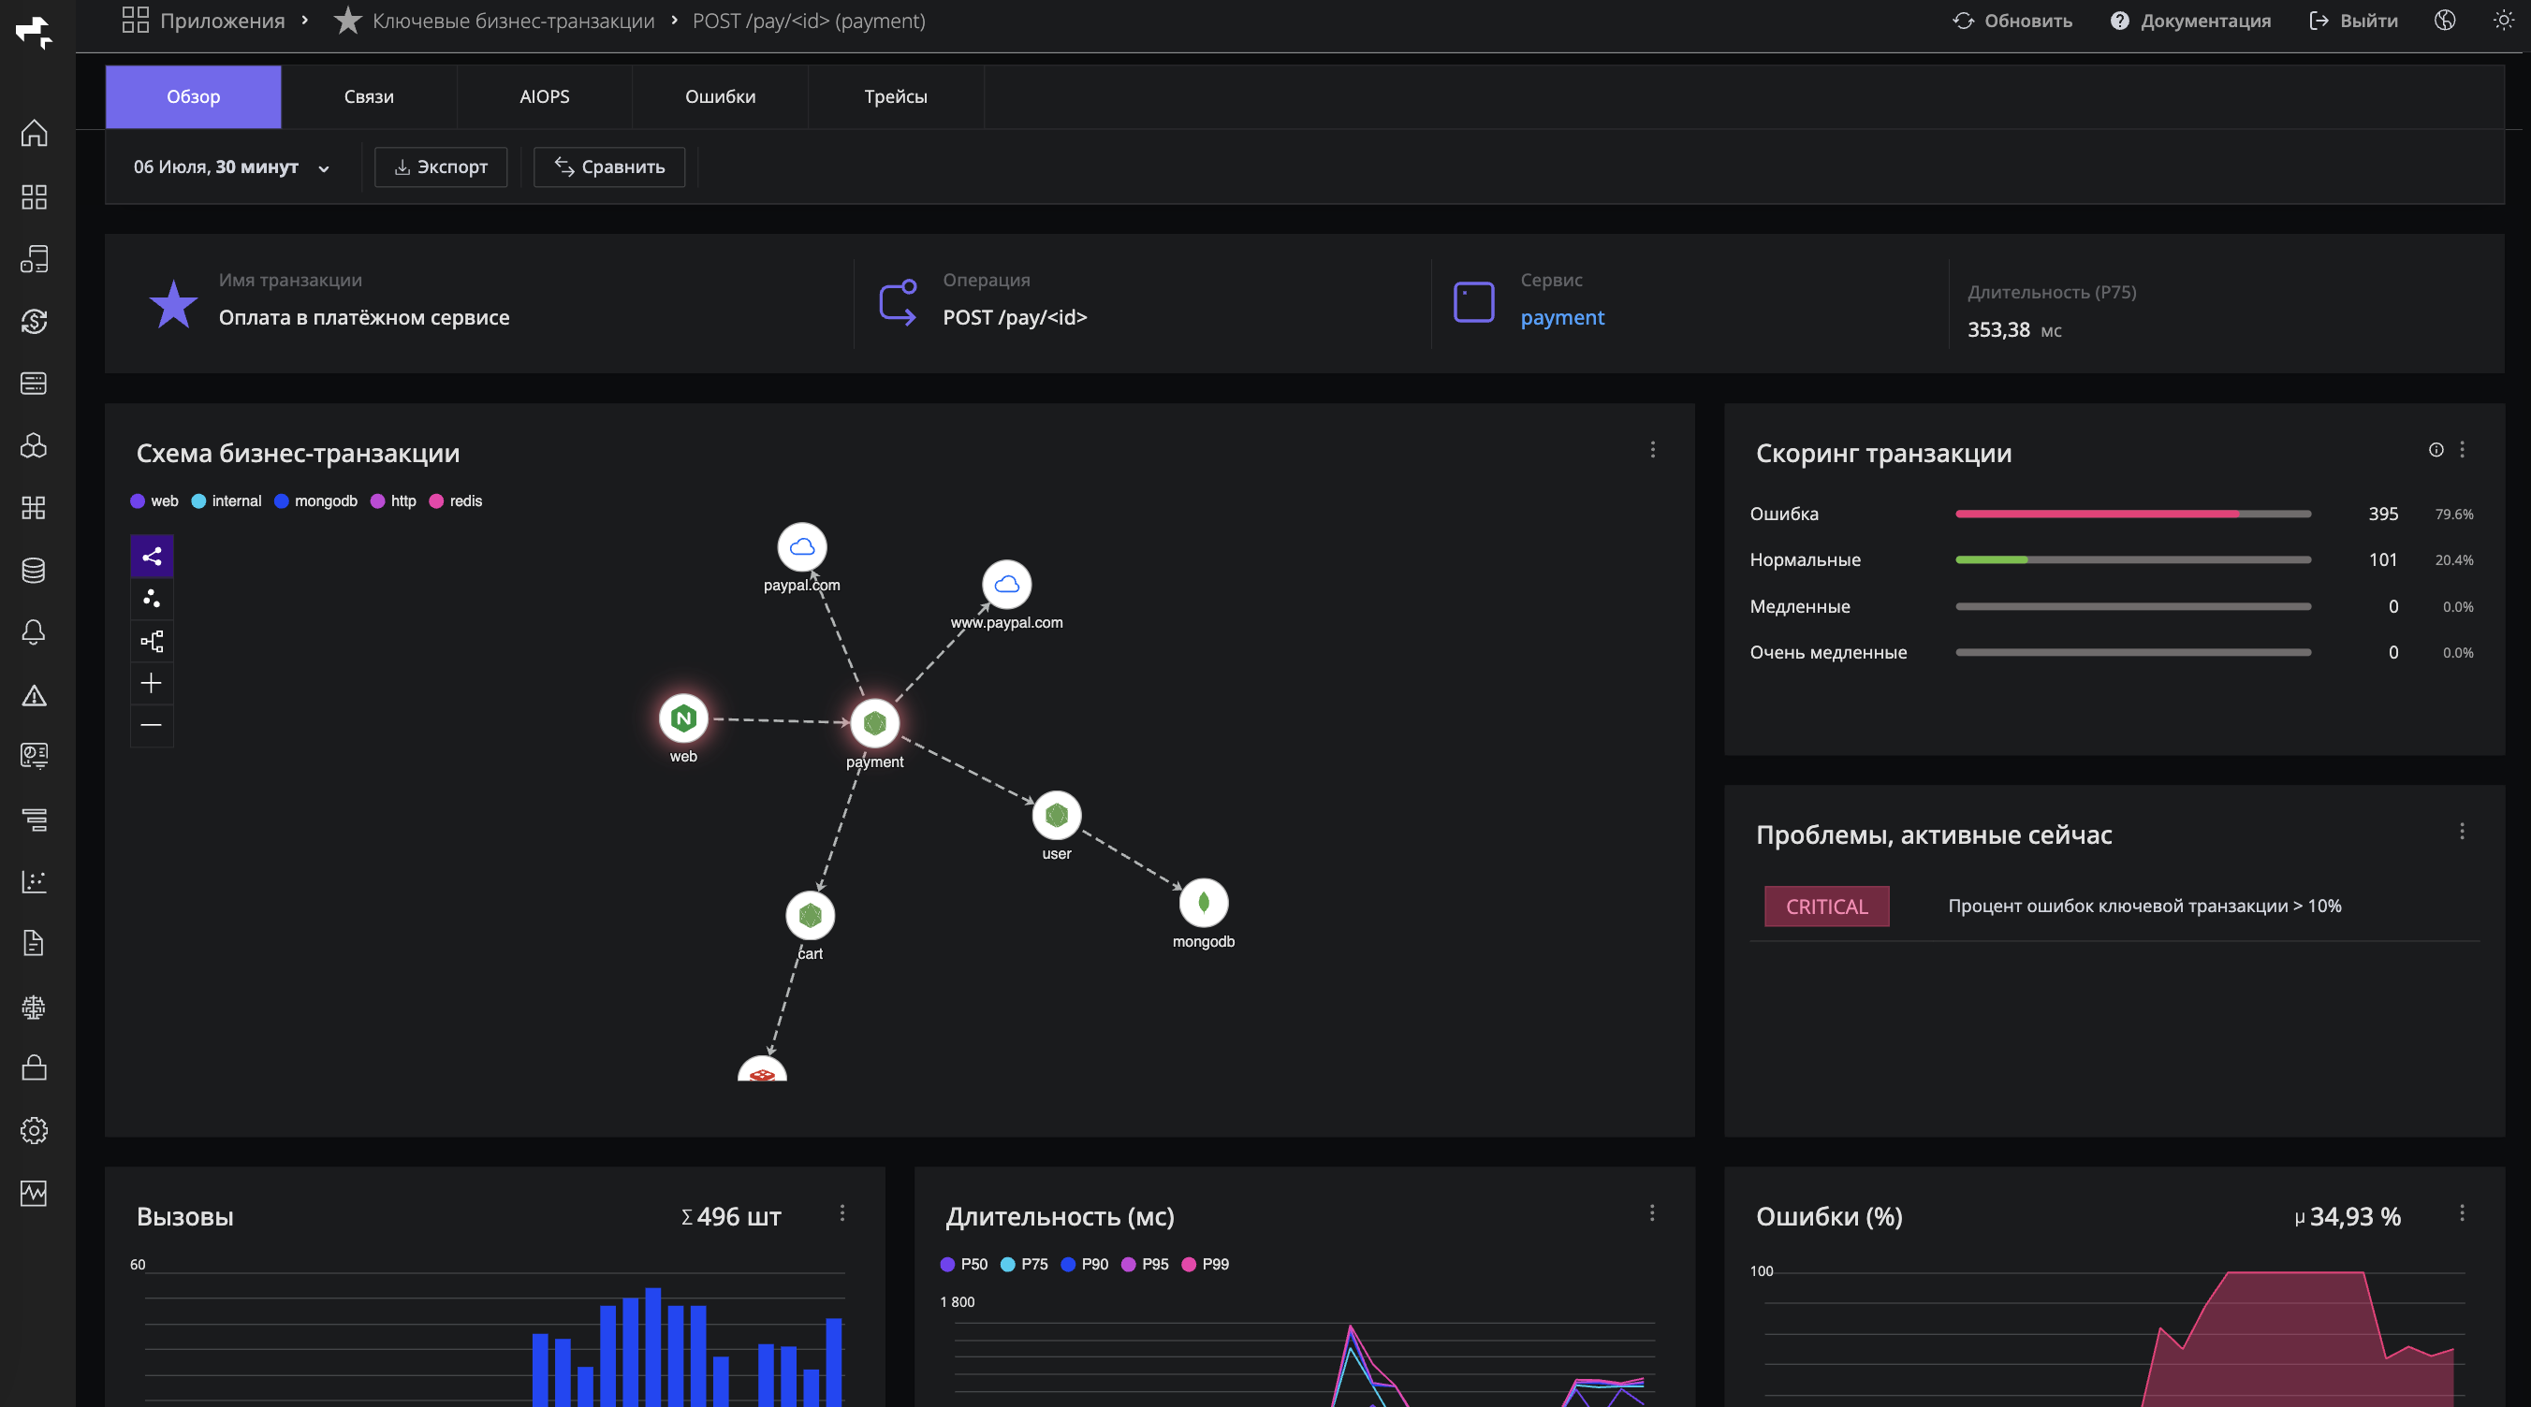This screenshot has width=2531, height=1407.
Task: Toggle the light theme sun icon
Action: click(x=2503, y=21)
